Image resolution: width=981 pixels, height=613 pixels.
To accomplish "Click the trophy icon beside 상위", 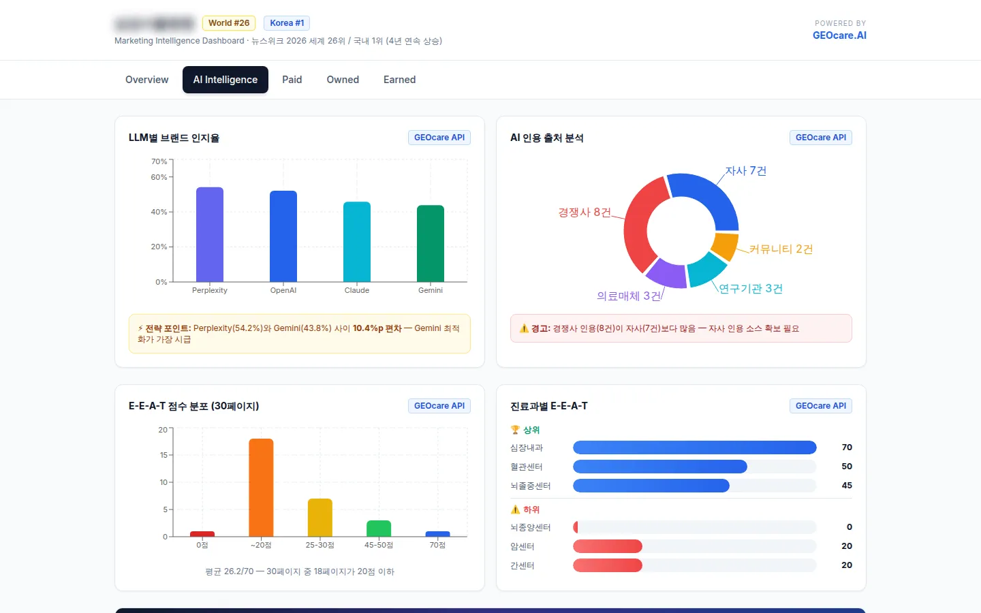I will (515, 430).
